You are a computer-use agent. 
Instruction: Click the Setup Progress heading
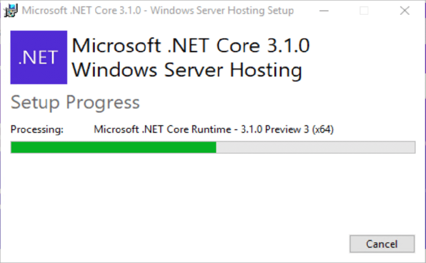coord(75,103)
